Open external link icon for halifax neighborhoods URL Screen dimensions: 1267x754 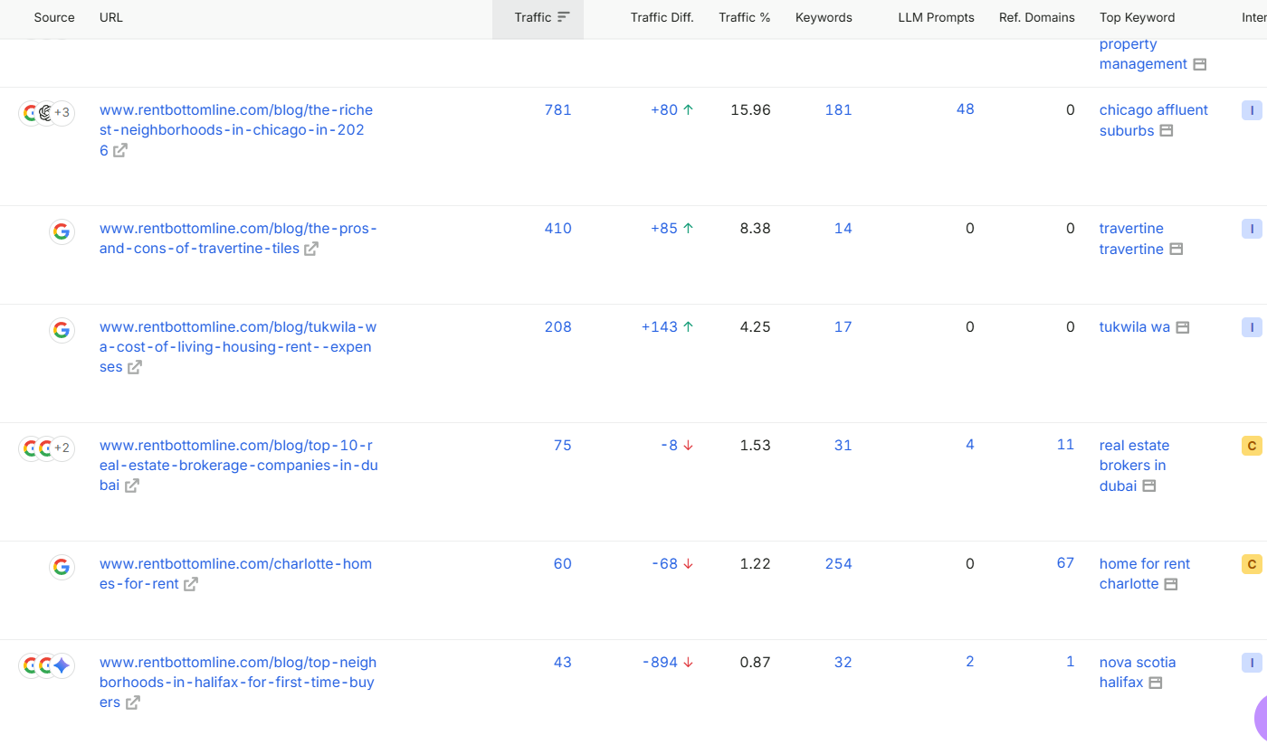pos(133,702)
